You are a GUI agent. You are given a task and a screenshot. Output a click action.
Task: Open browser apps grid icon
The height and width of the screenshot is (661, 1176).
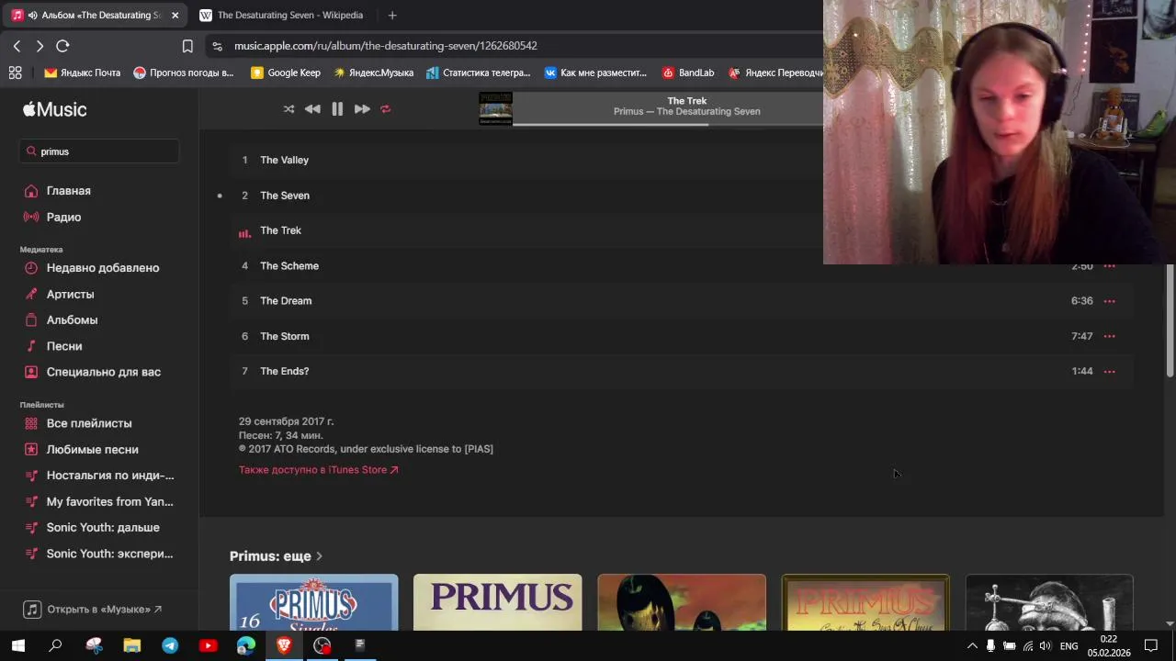click(15, 73)
